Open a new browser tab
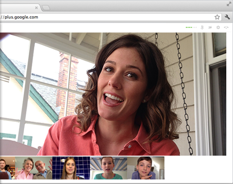The image size is (233, 184). point(46,8)
